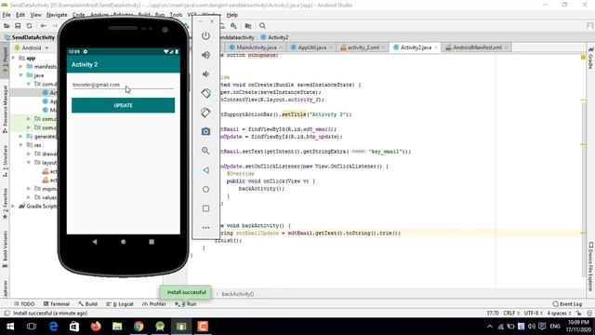Click the Open folder toolbar icon
This screenshot has height=335, width=595.
(x=7, y=26)
